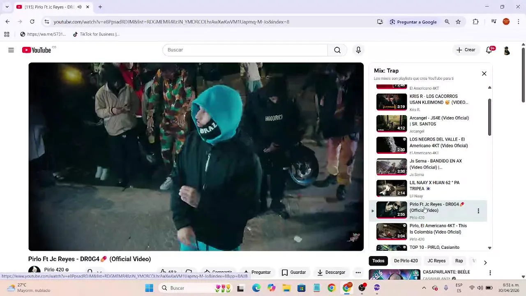This screenshot has width=526, height=296.
Task: Click Preguntar a Google button
Action: [x=413, y=22]
